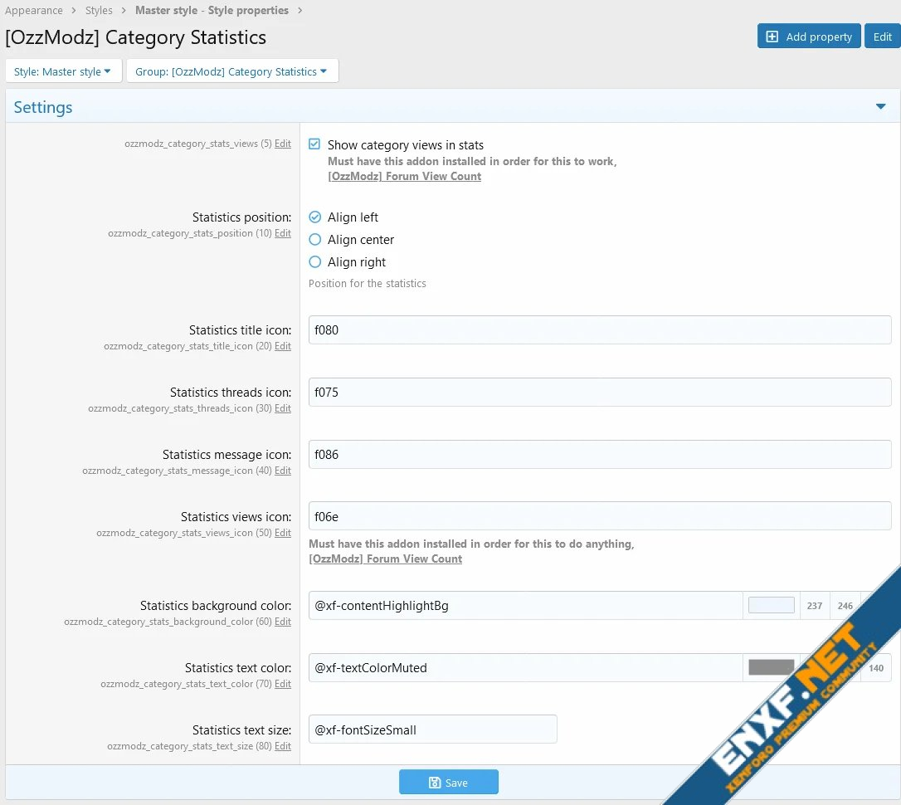Viewport: 901px width, 805px height.
Task: Go to Appearance breadcrumb
Action: (34, 11)
